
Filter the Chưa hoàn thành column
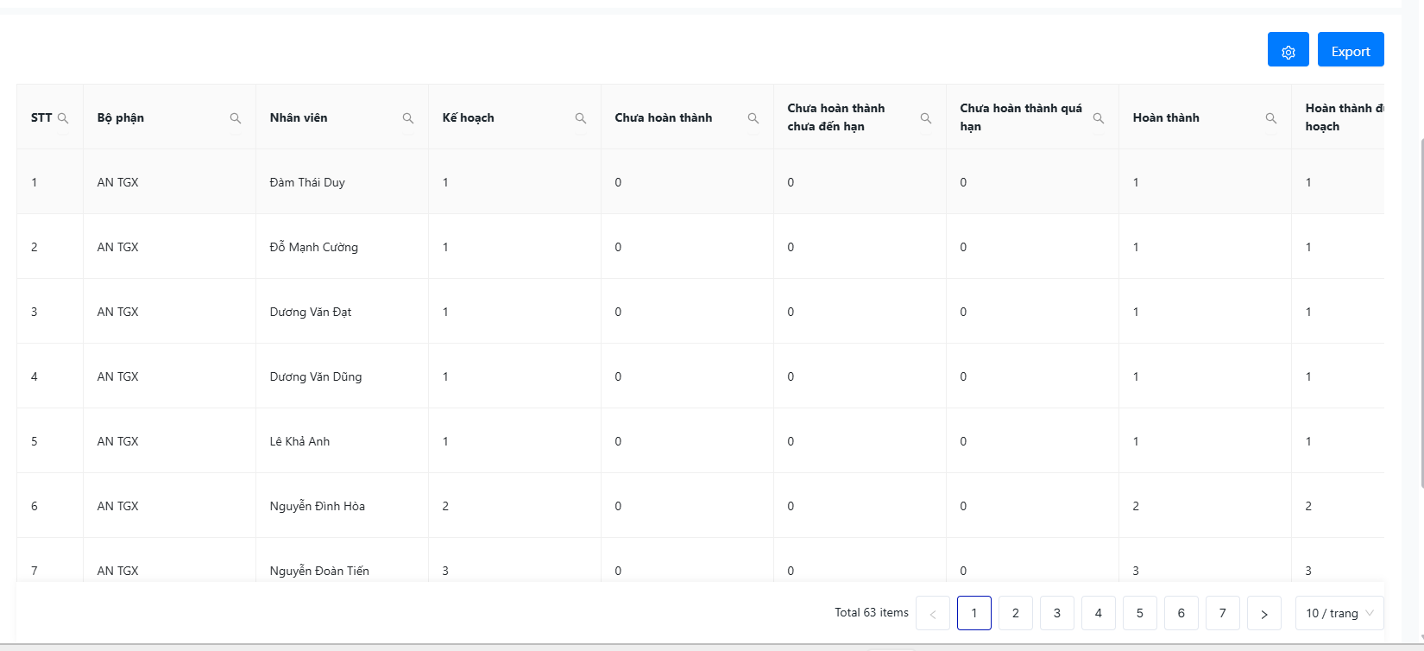tap(753, 118)
